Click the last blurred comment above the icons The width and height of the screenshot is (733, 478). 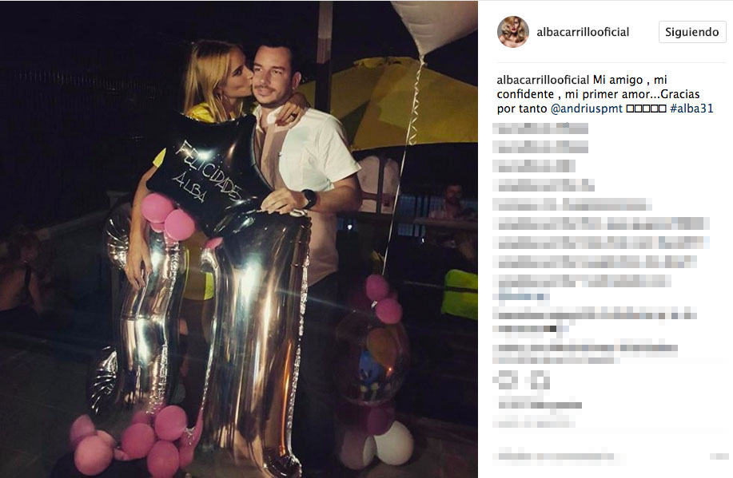point(585,354)
